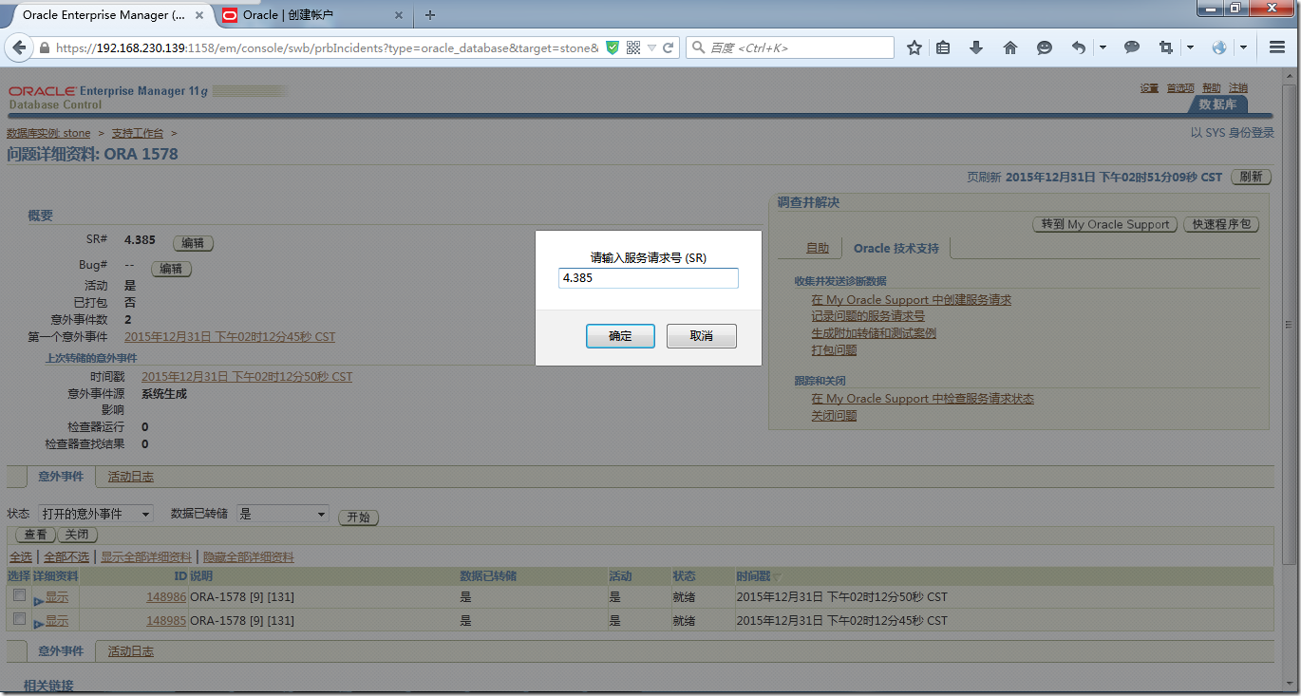Select the 数据库 tab in header
1301x696 pixels.
(x=1218, y=104)
